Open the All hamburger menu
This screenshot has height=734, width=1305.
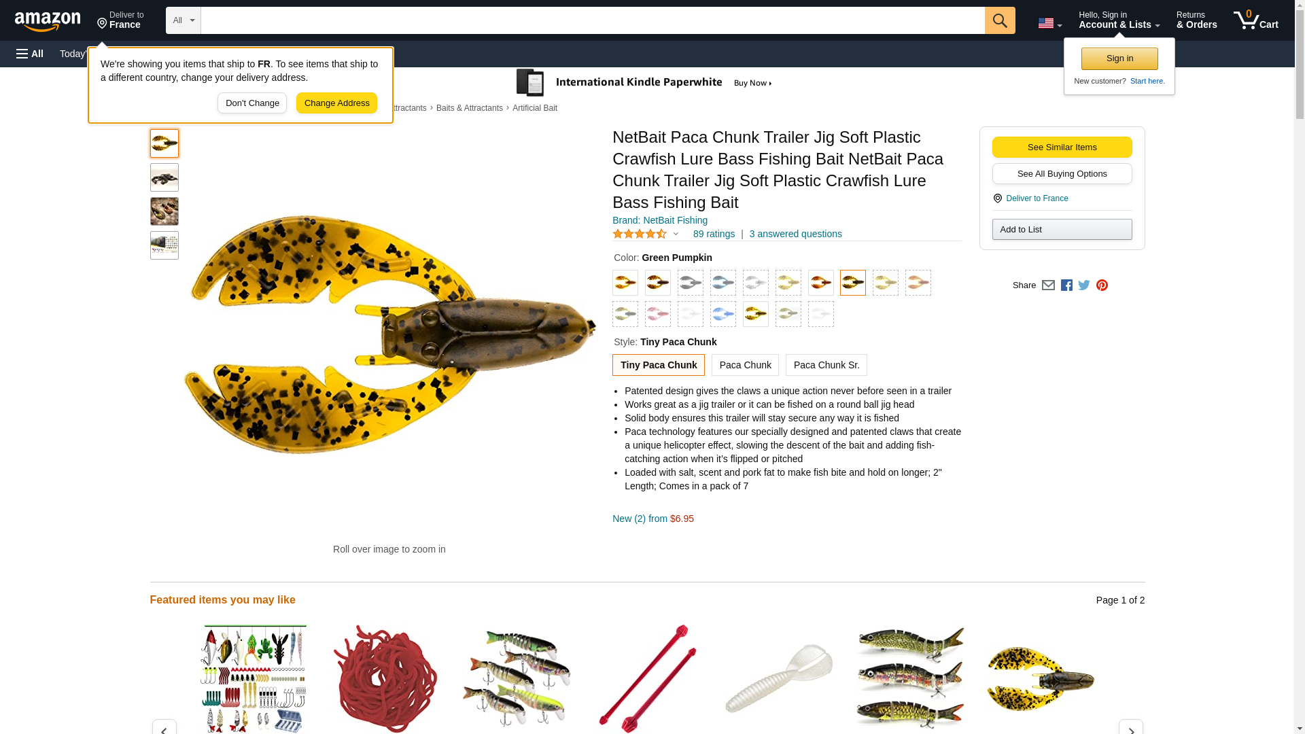(x=30, y=54)
